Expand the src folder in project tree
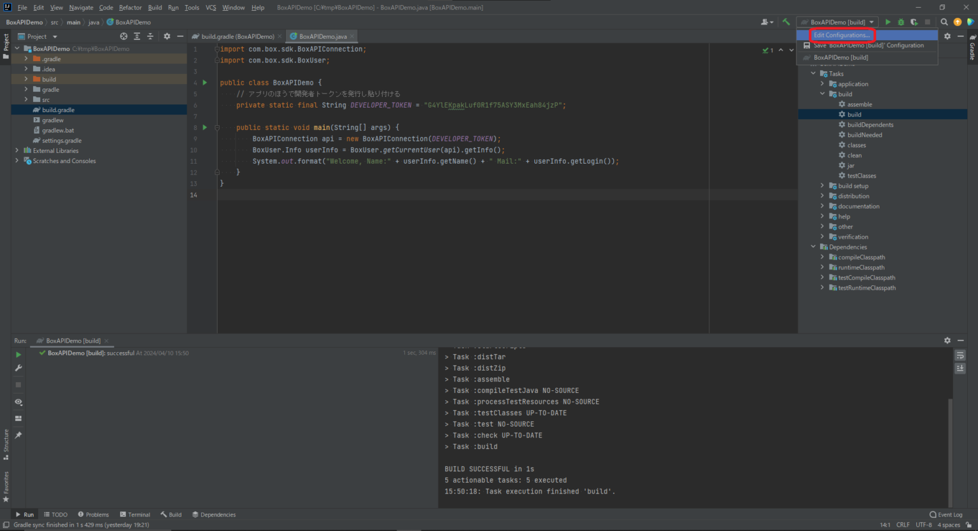 [x=26, y=99]
